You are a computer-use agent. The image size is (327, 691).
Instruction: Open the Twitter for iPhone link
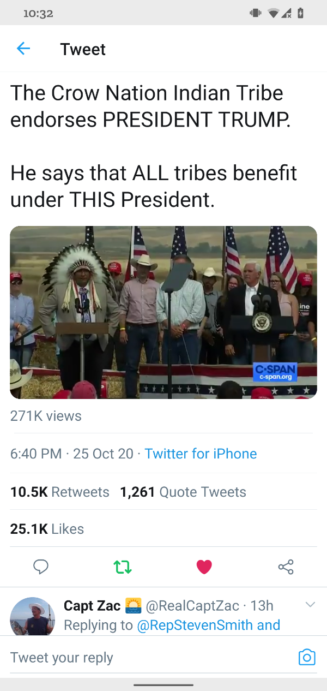coord(201,454)
